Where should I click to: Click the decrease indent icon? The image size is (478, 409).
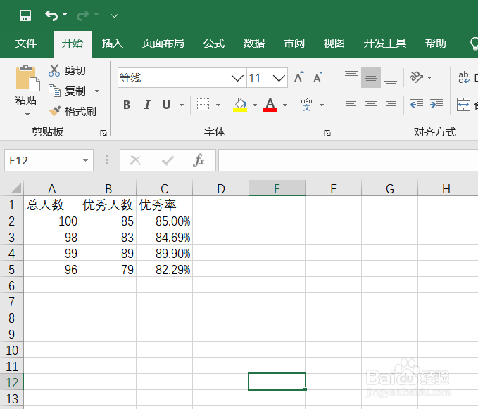(x=417, y=105)
